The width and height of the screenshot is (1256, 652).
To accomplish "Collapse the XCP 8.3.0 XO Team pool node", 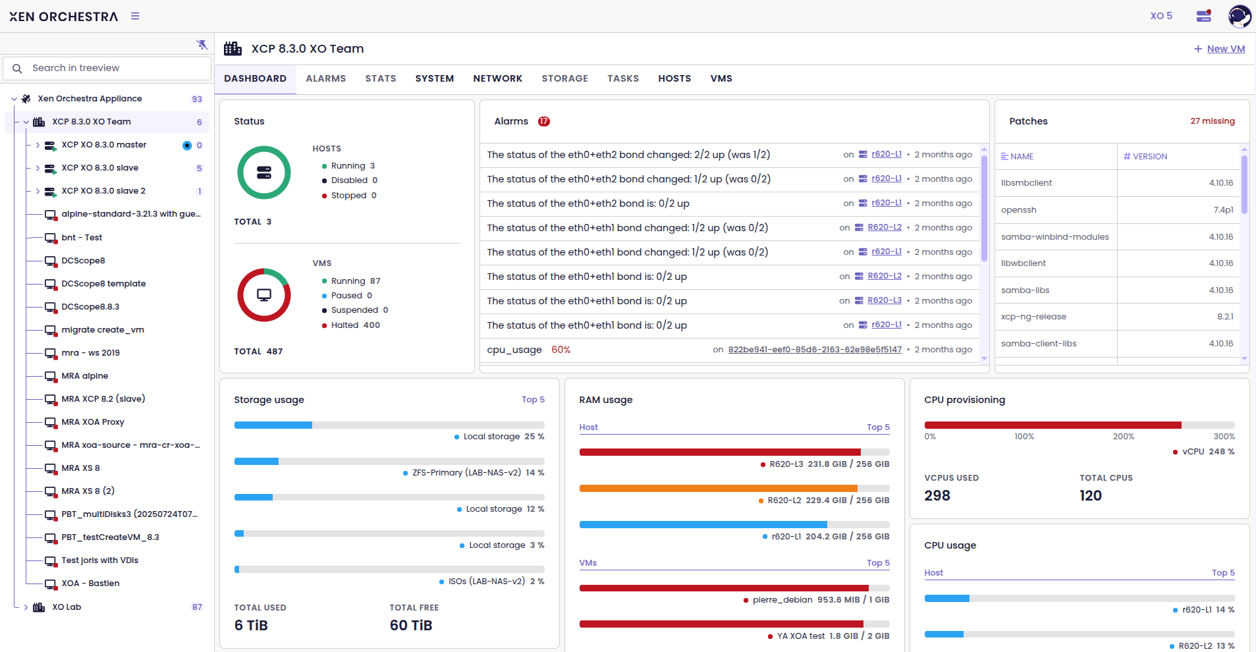I will coord(26,122).
